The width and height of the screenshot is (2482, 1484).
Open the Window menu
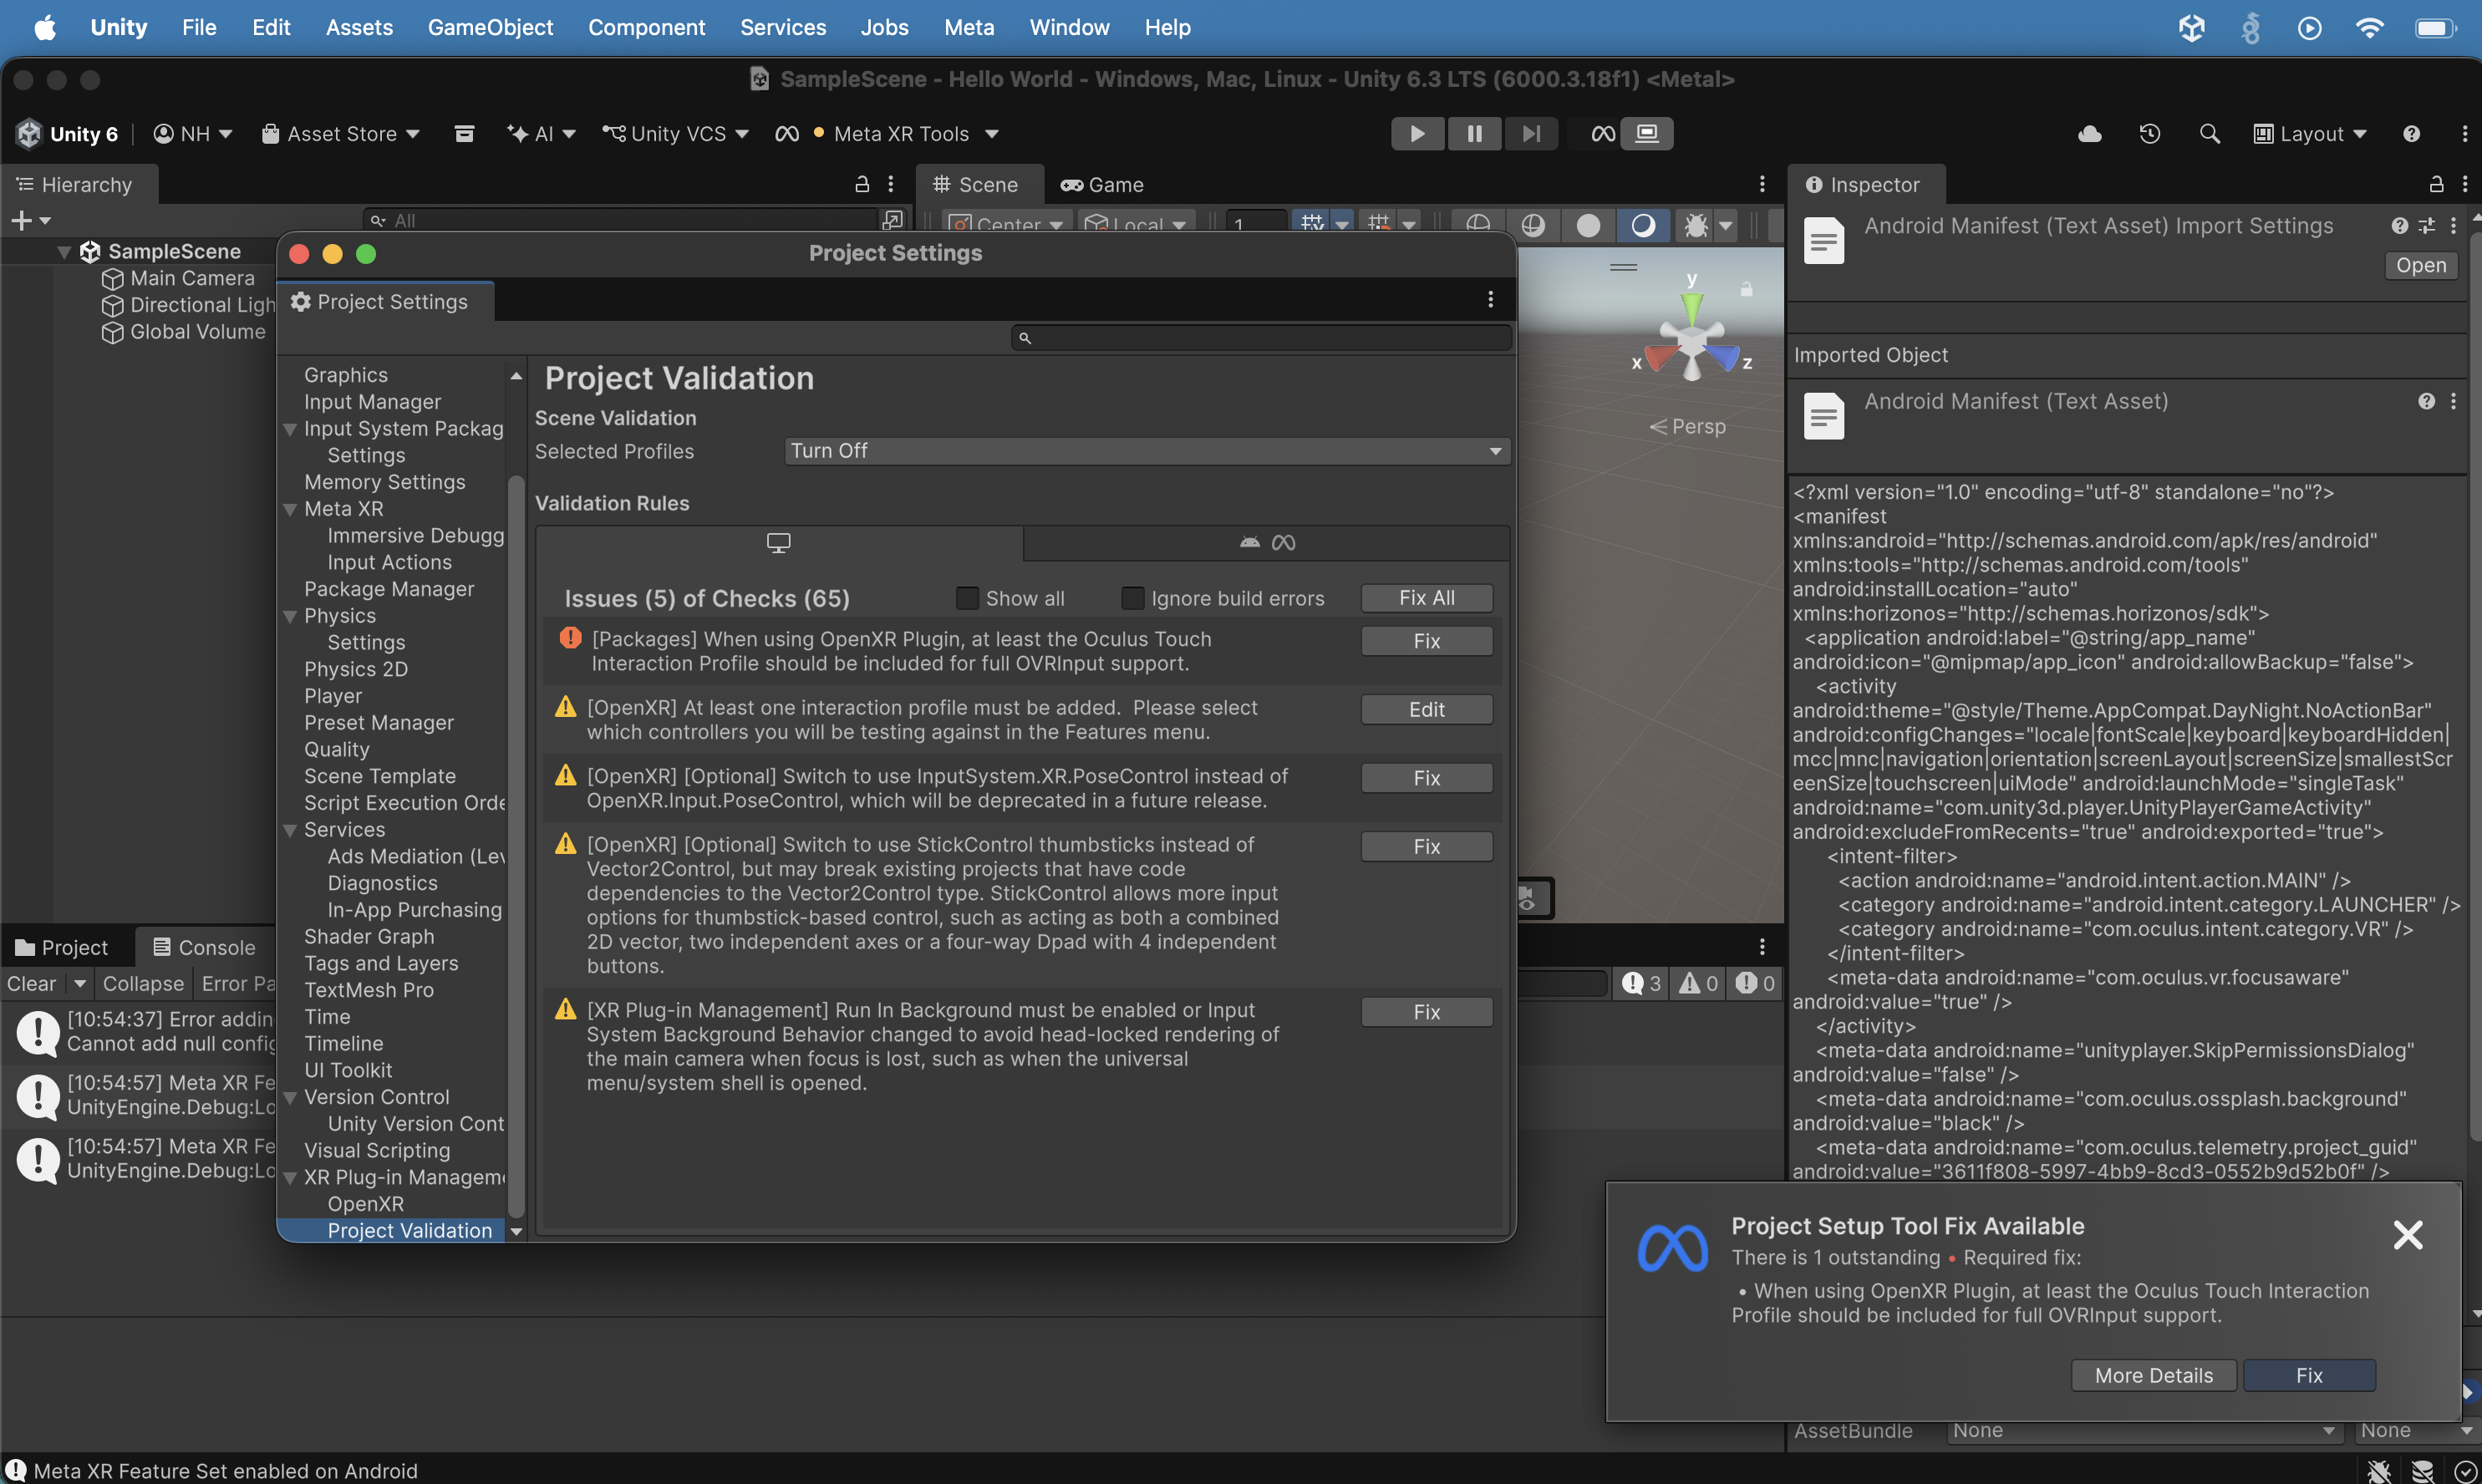tap(1069, 28)
